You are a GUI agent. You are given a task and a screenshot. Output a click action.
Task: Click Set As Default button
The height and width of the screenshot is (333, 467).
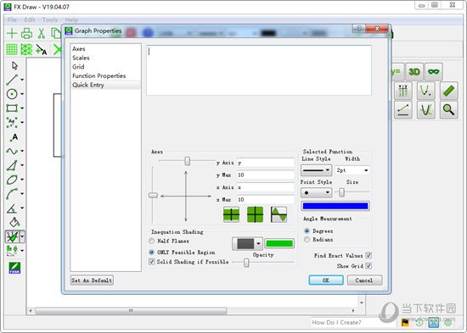[x=92, y=280]
